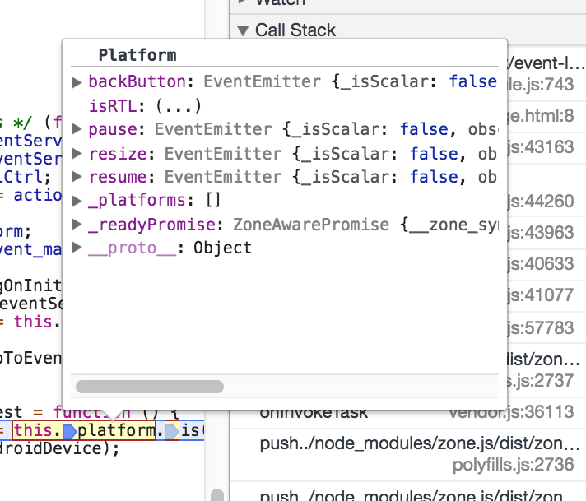Select the onInvokeTask call stack frame
Image resolution: width=586 pixels, height=501 pixels.
314,412
